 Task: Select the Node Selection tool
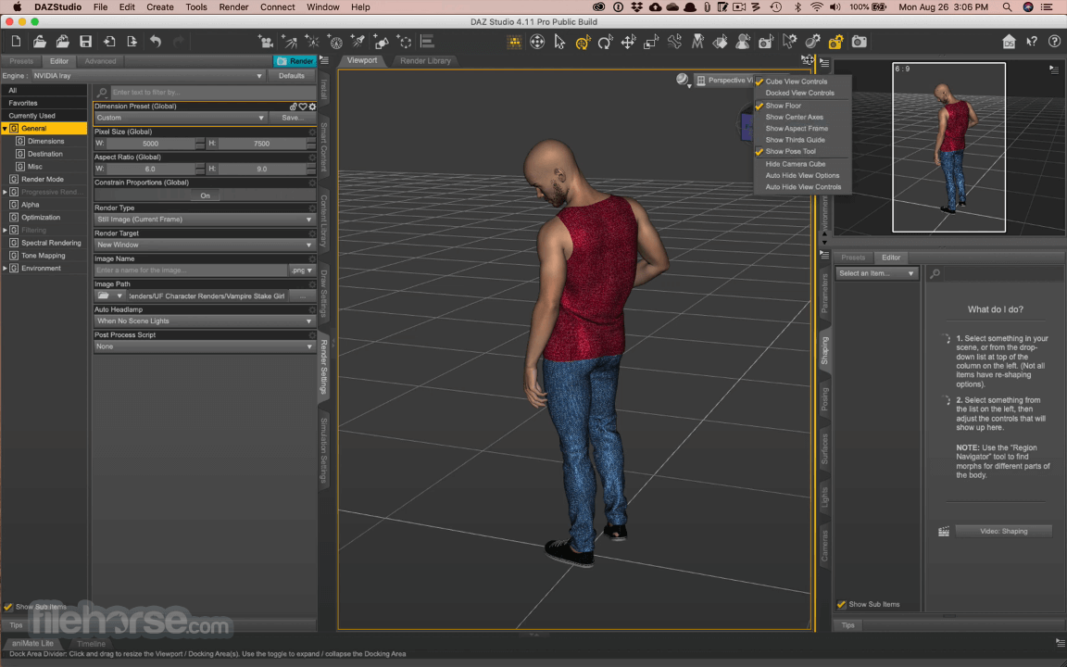tap(559, 42)
